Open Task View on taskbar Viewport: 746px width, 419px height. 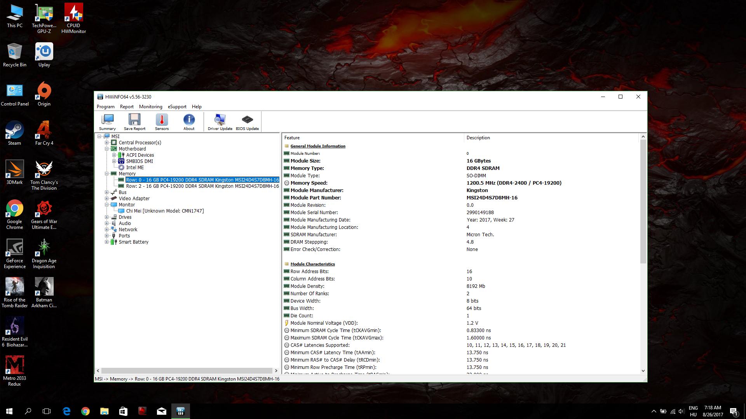[x=47, y=411]
